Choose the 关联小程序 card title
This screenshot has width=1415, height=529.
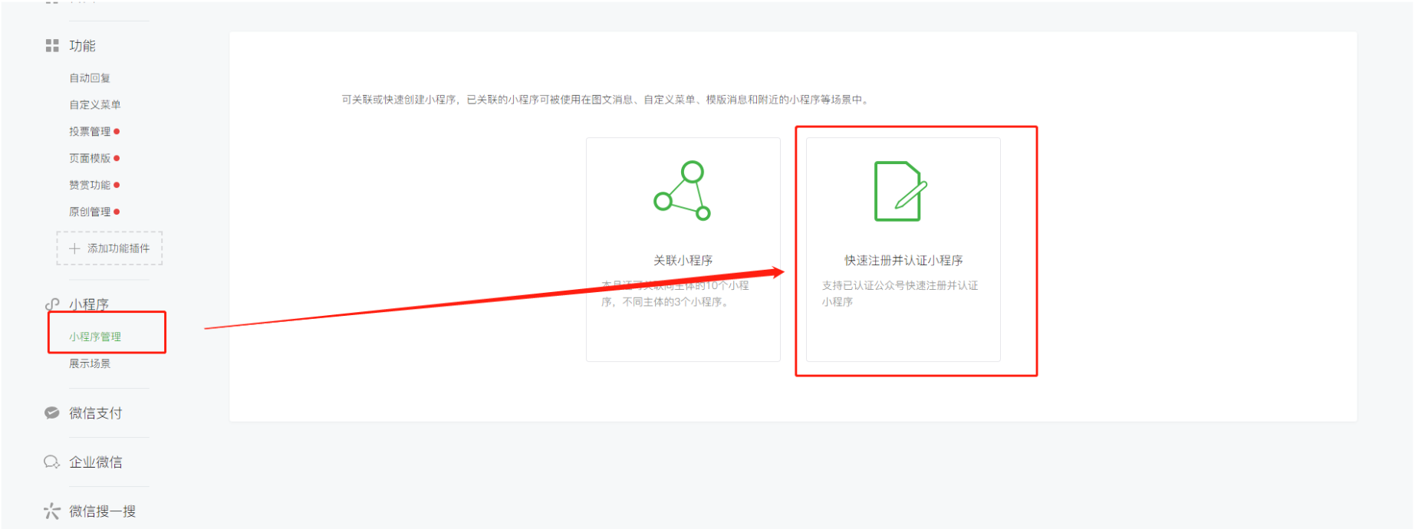683,261
